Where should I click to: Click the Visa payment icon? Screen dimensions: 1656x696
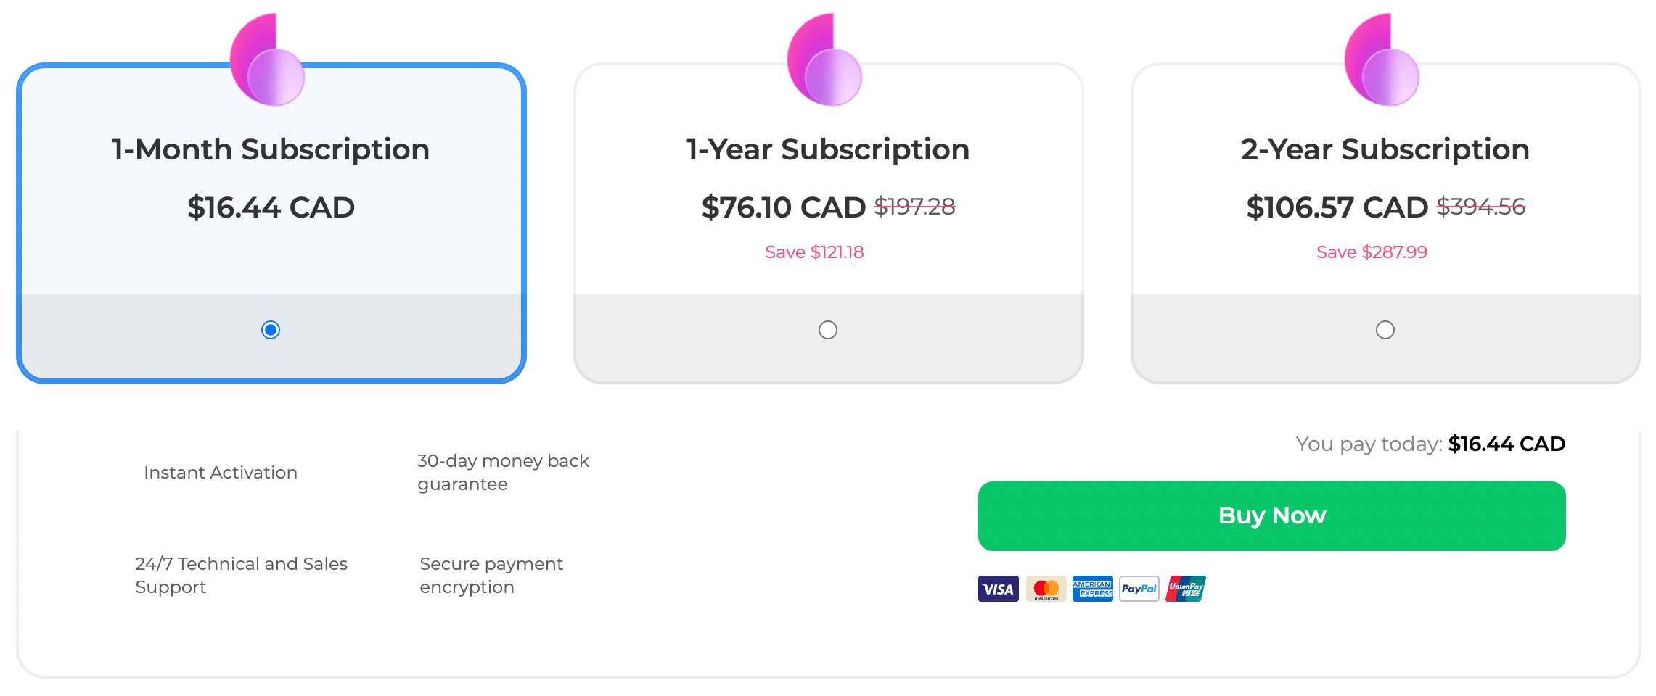[x=999, y=589]
